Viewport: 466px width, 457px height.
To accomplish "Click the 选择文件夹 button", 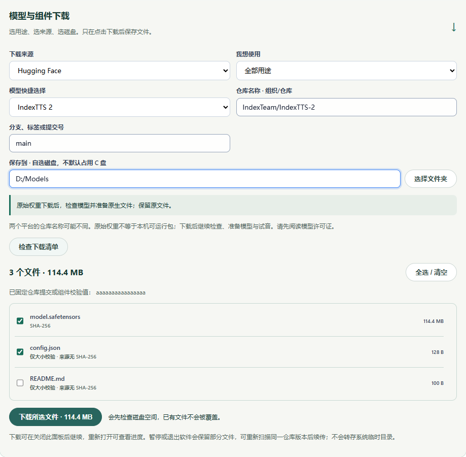I will click(x=431, y=179).
